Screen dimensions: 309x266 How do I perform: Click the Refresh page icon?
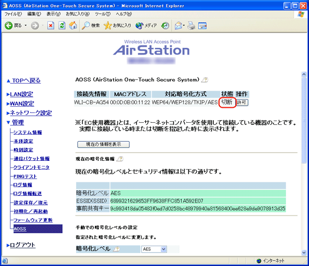coord(62,26)
